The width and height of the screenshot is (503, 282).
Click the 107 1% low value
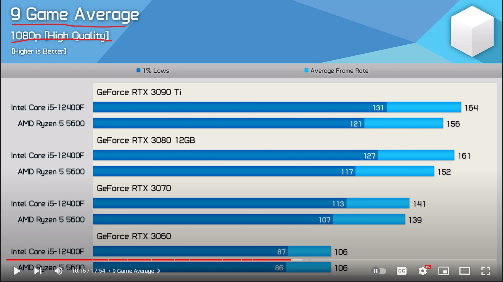coord(324,220)
